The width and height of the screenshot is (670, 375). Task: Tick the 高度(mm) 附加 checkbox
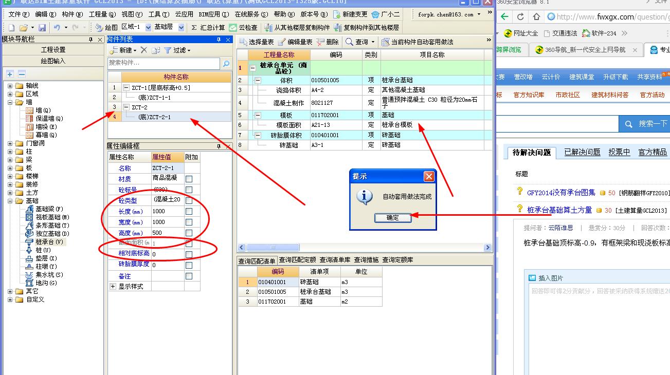pyautogui.click(x=189, y=233)
